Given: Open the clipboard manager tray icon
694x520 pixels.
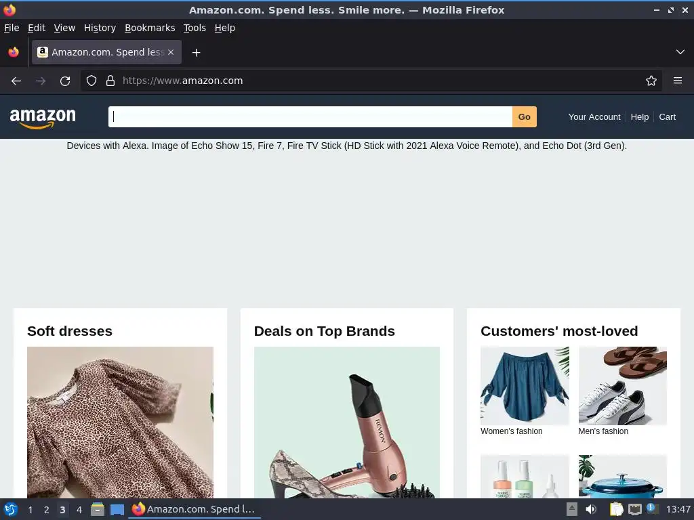Looking at the screenshot, I should click(616, 509).
